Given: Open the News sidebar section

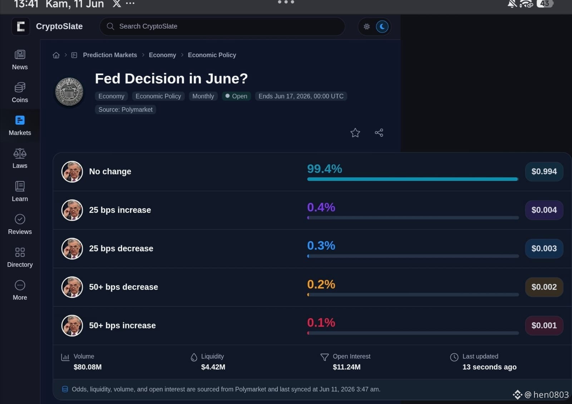Looking at the screenshot, I should pyautogui.click(x=20, y=60).
